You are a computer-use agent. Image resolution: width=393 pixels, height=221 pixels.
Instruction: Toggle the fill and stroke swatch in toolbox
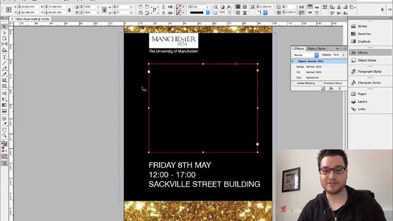point(4,144)
